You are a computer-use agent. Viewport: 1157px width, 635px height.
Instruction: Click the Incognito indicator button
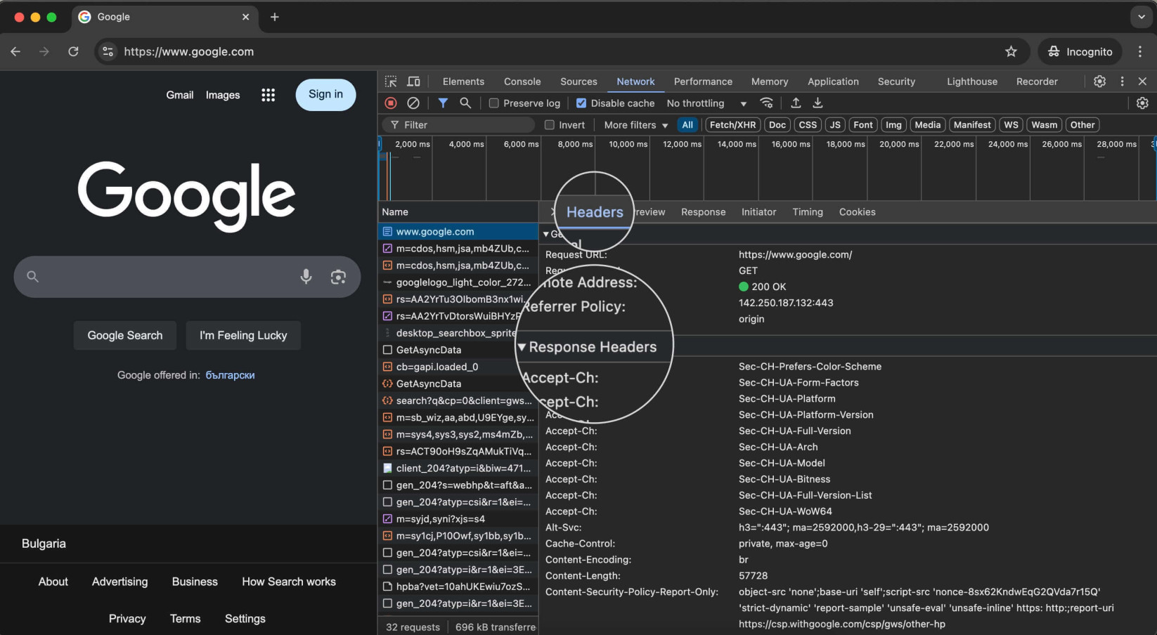1080,51
